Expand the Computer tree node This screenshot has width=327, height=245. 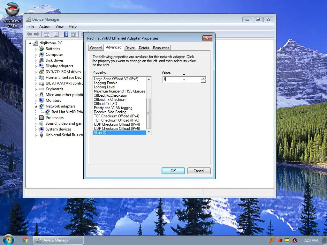pos(36,55)
